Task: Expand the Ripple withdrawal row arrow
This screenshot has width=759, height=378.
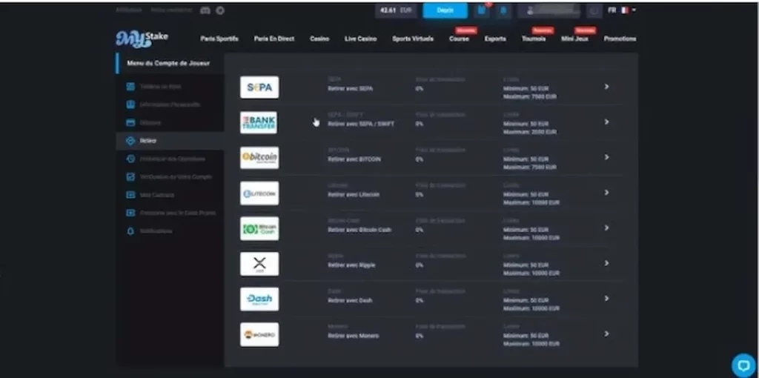Action: [606, 263]
